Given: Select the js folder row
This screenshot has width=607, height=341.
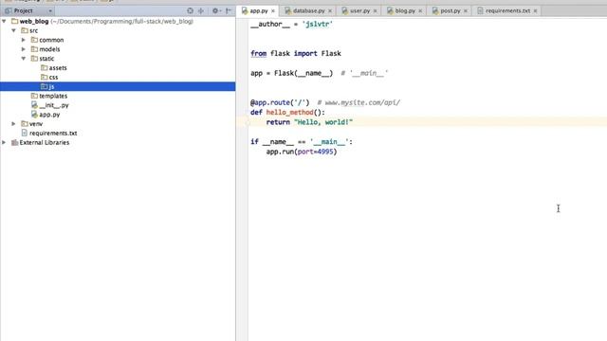Looking at the screenshot, I should pos(118,86).
